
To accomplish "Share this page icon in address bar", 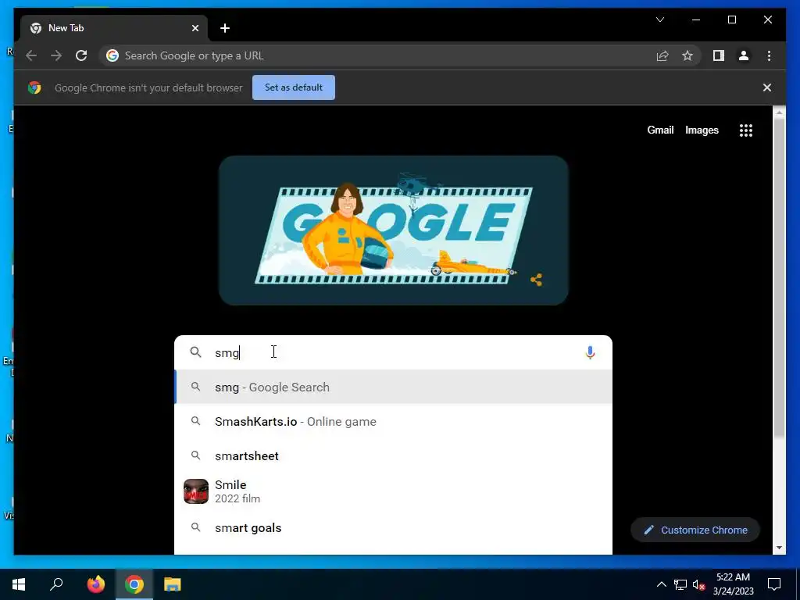I will click(x=662, y=55).
